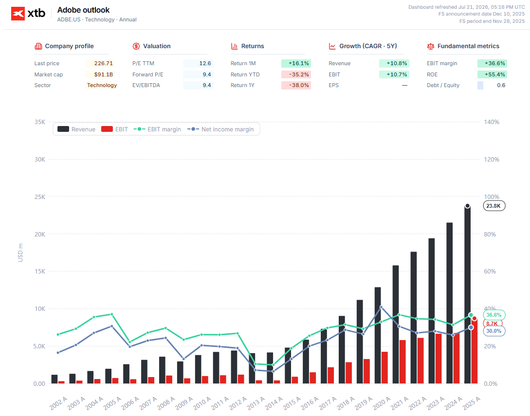Viewport: 530px width, 416px height.
Task: Click the Market cap value $91.1B
Action: click(x=104, y=74)
